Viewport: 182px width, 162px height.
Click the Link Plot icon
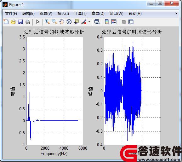click(97, 22)
